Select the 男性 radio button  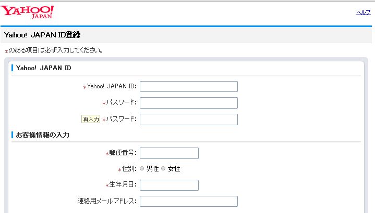pyautogui.click(x=142, y=169)
